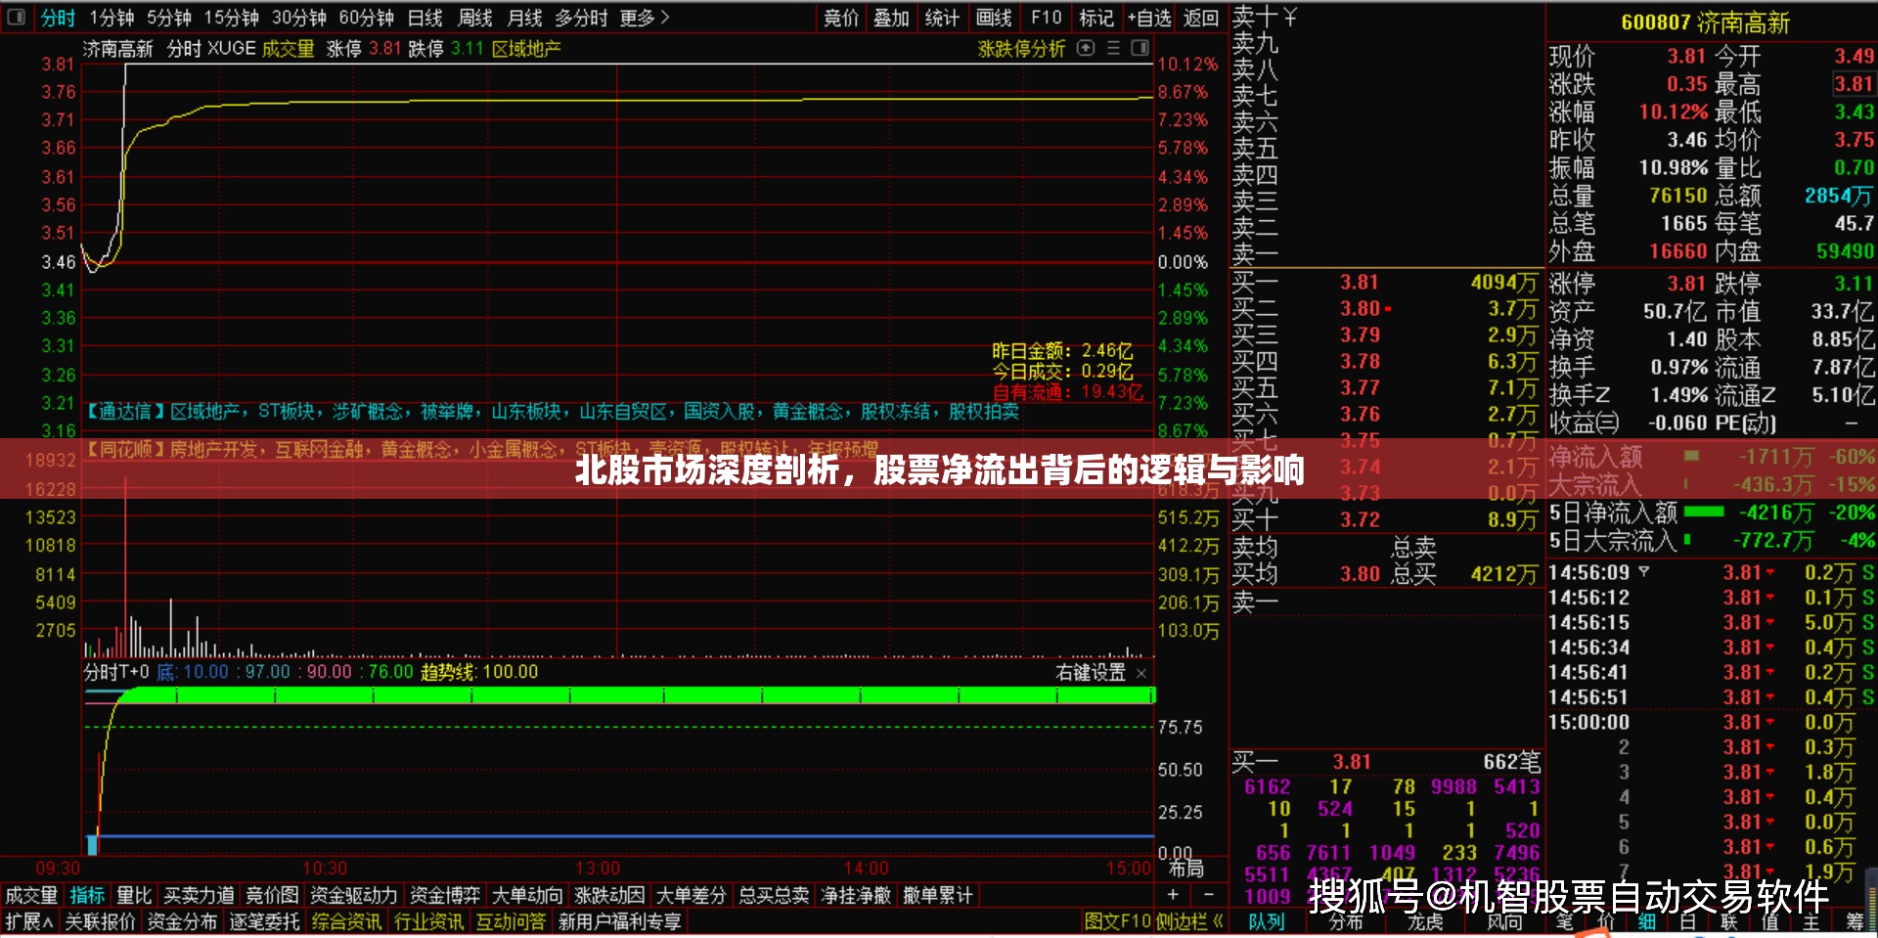Open the F10 company info
1878x938 pixels.
coord(1046,18)
